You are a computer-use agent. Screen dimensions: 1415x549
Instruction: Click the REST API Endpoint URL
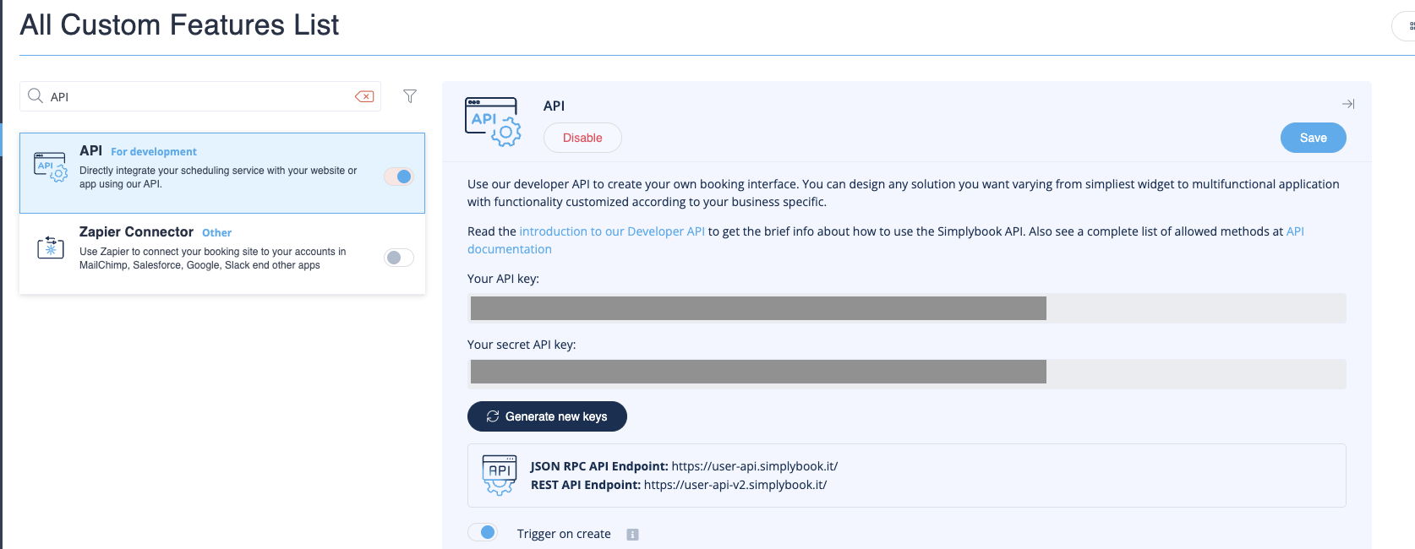(x=735, y=485)
